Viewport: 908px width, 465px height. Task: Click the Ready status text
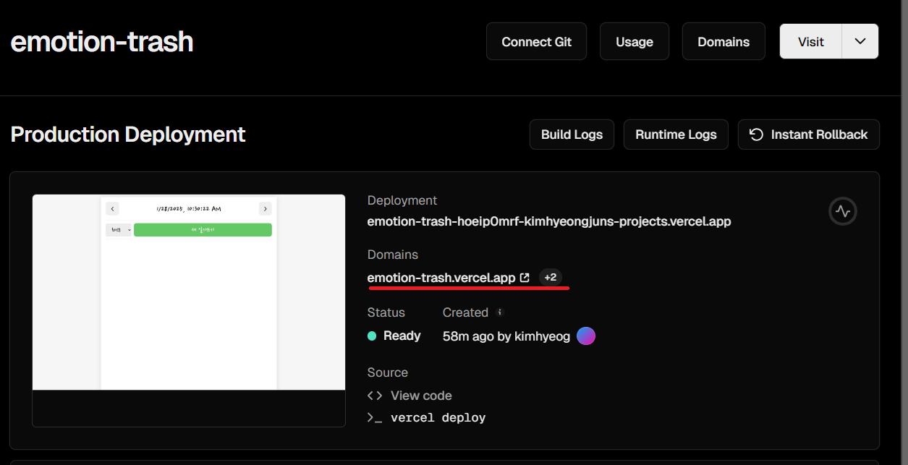tap(402, 336)
